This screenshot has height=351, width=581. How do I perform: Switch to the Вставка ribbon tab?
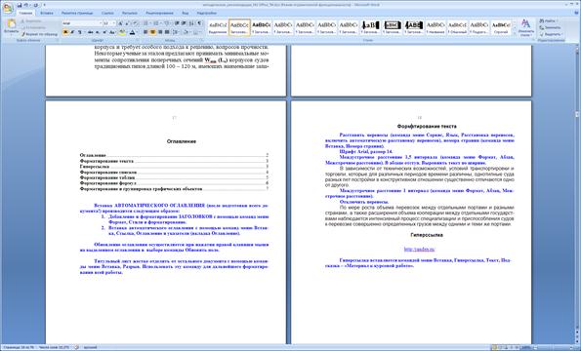pyautogui.click(x=47, y=13)
